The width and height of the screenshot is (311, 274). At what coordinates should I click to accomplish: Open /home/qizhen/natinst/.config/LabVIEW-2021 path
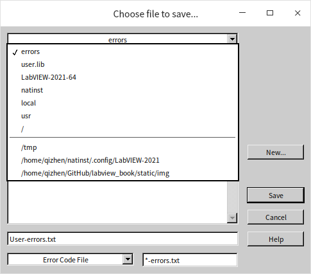[x=123, y=160]
